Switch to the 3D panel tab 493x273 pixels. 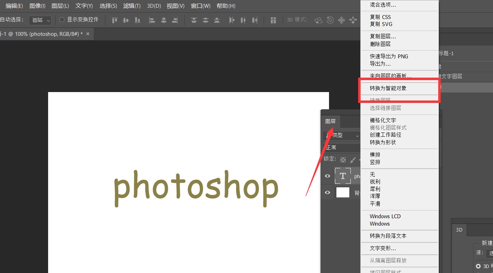coord(459,230)
